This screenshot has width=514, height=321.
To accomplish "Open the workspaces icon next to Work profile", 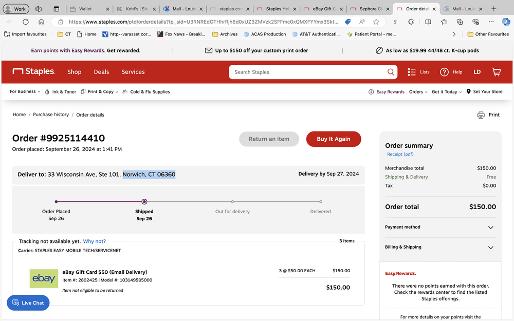I will (39, 9).
